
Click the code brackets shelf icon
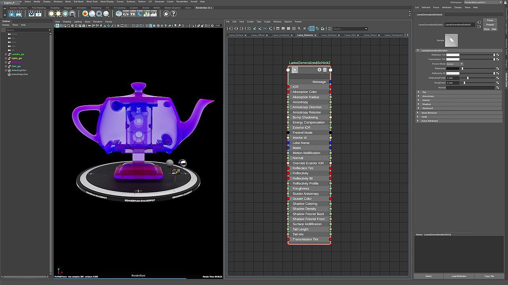pyautogui.click(x=126, y=14)
